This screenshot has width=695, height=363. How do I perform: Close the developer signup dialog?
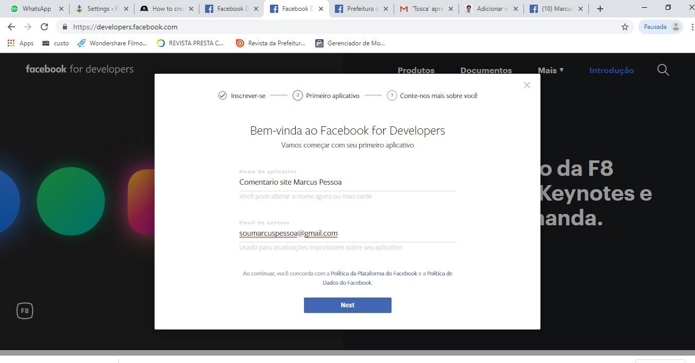point(527,85)
